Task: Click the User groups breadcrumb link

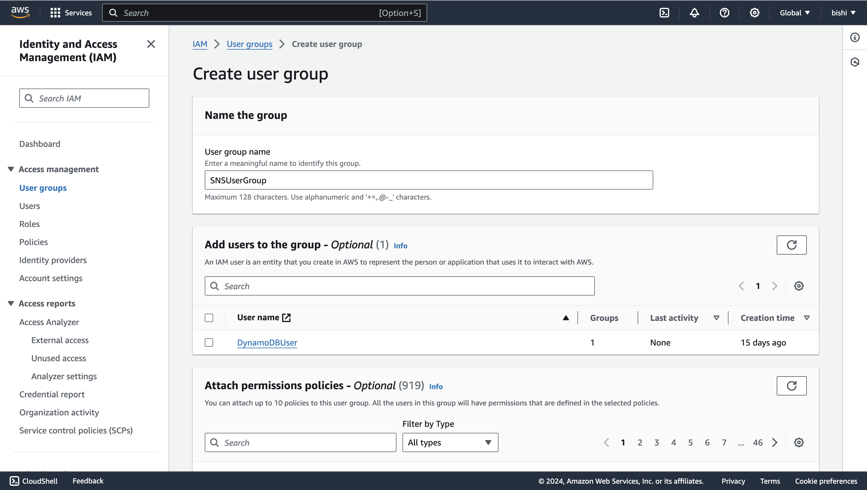Action: [249, 44]
